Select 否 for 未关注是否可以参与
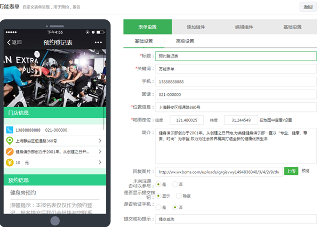Screen dimensions: 320x227 [x=175, y=184]
